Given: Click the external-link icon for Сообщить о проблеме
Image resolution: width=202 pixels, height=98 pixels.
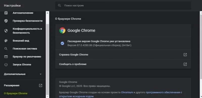Looking at the screenshot, I should pos(185,64).
